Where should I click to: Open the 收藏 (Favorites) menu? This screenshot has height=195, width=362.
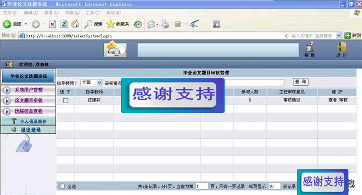point(72,12)
